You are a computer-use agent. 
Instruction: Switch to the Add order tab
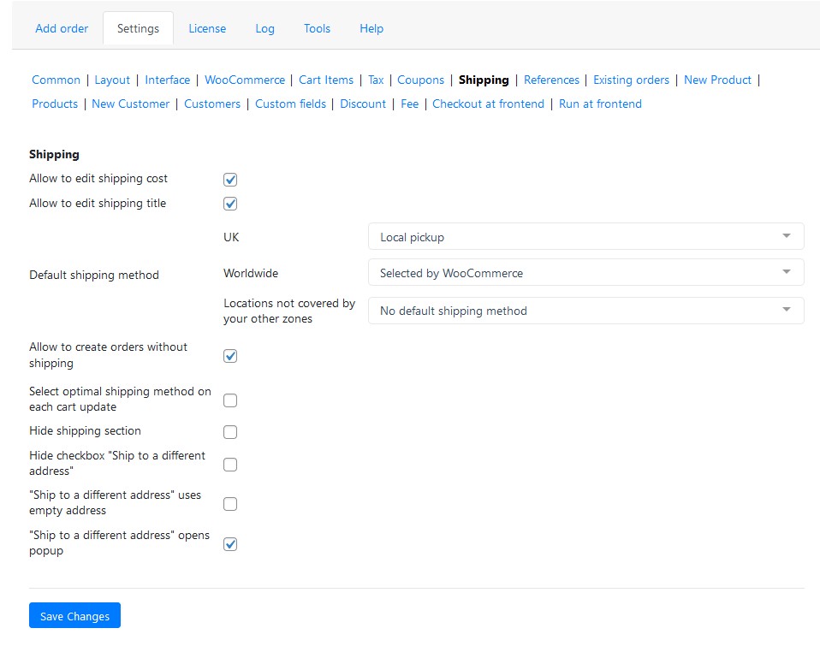[x=62, y=29]
